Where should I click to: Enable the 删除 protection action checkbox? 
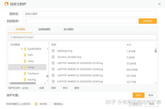[x=71, y=88]
